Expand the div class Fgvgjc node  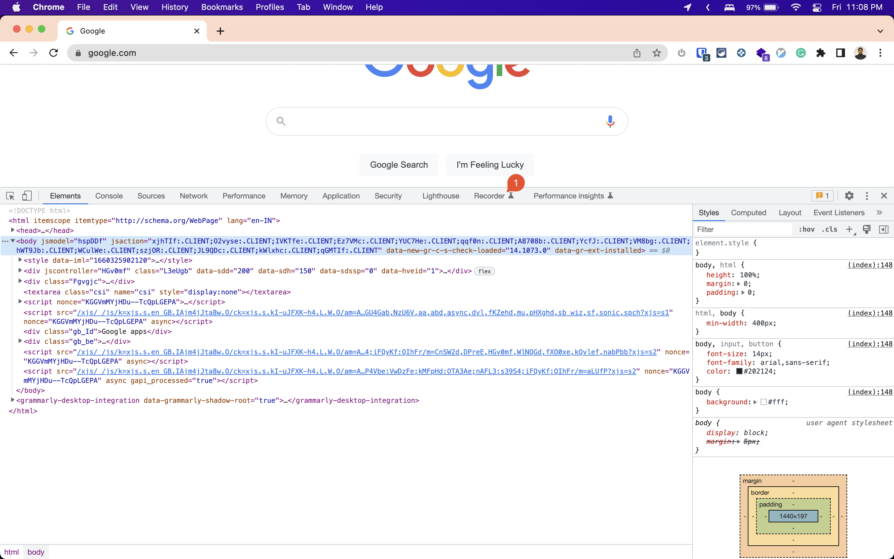(20, 281)
